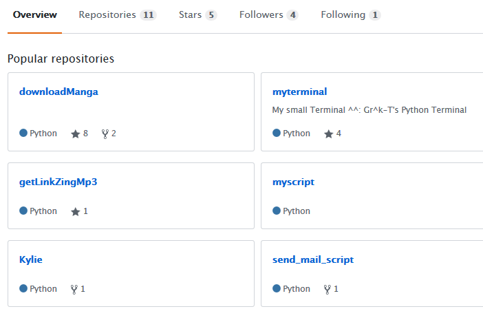Click the fork icon on Kylie card
Viewport: 483px width, 320px height.
coord(74,289)
